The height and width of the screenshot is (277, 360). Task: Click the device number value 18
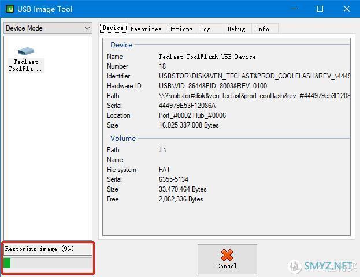[162, 66]
